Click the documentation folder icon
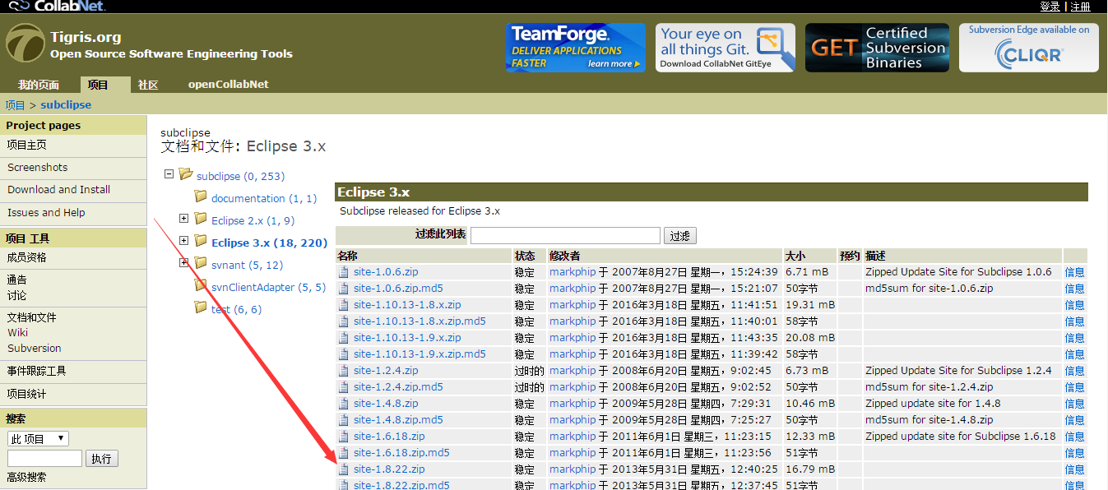 coord(201,197)
